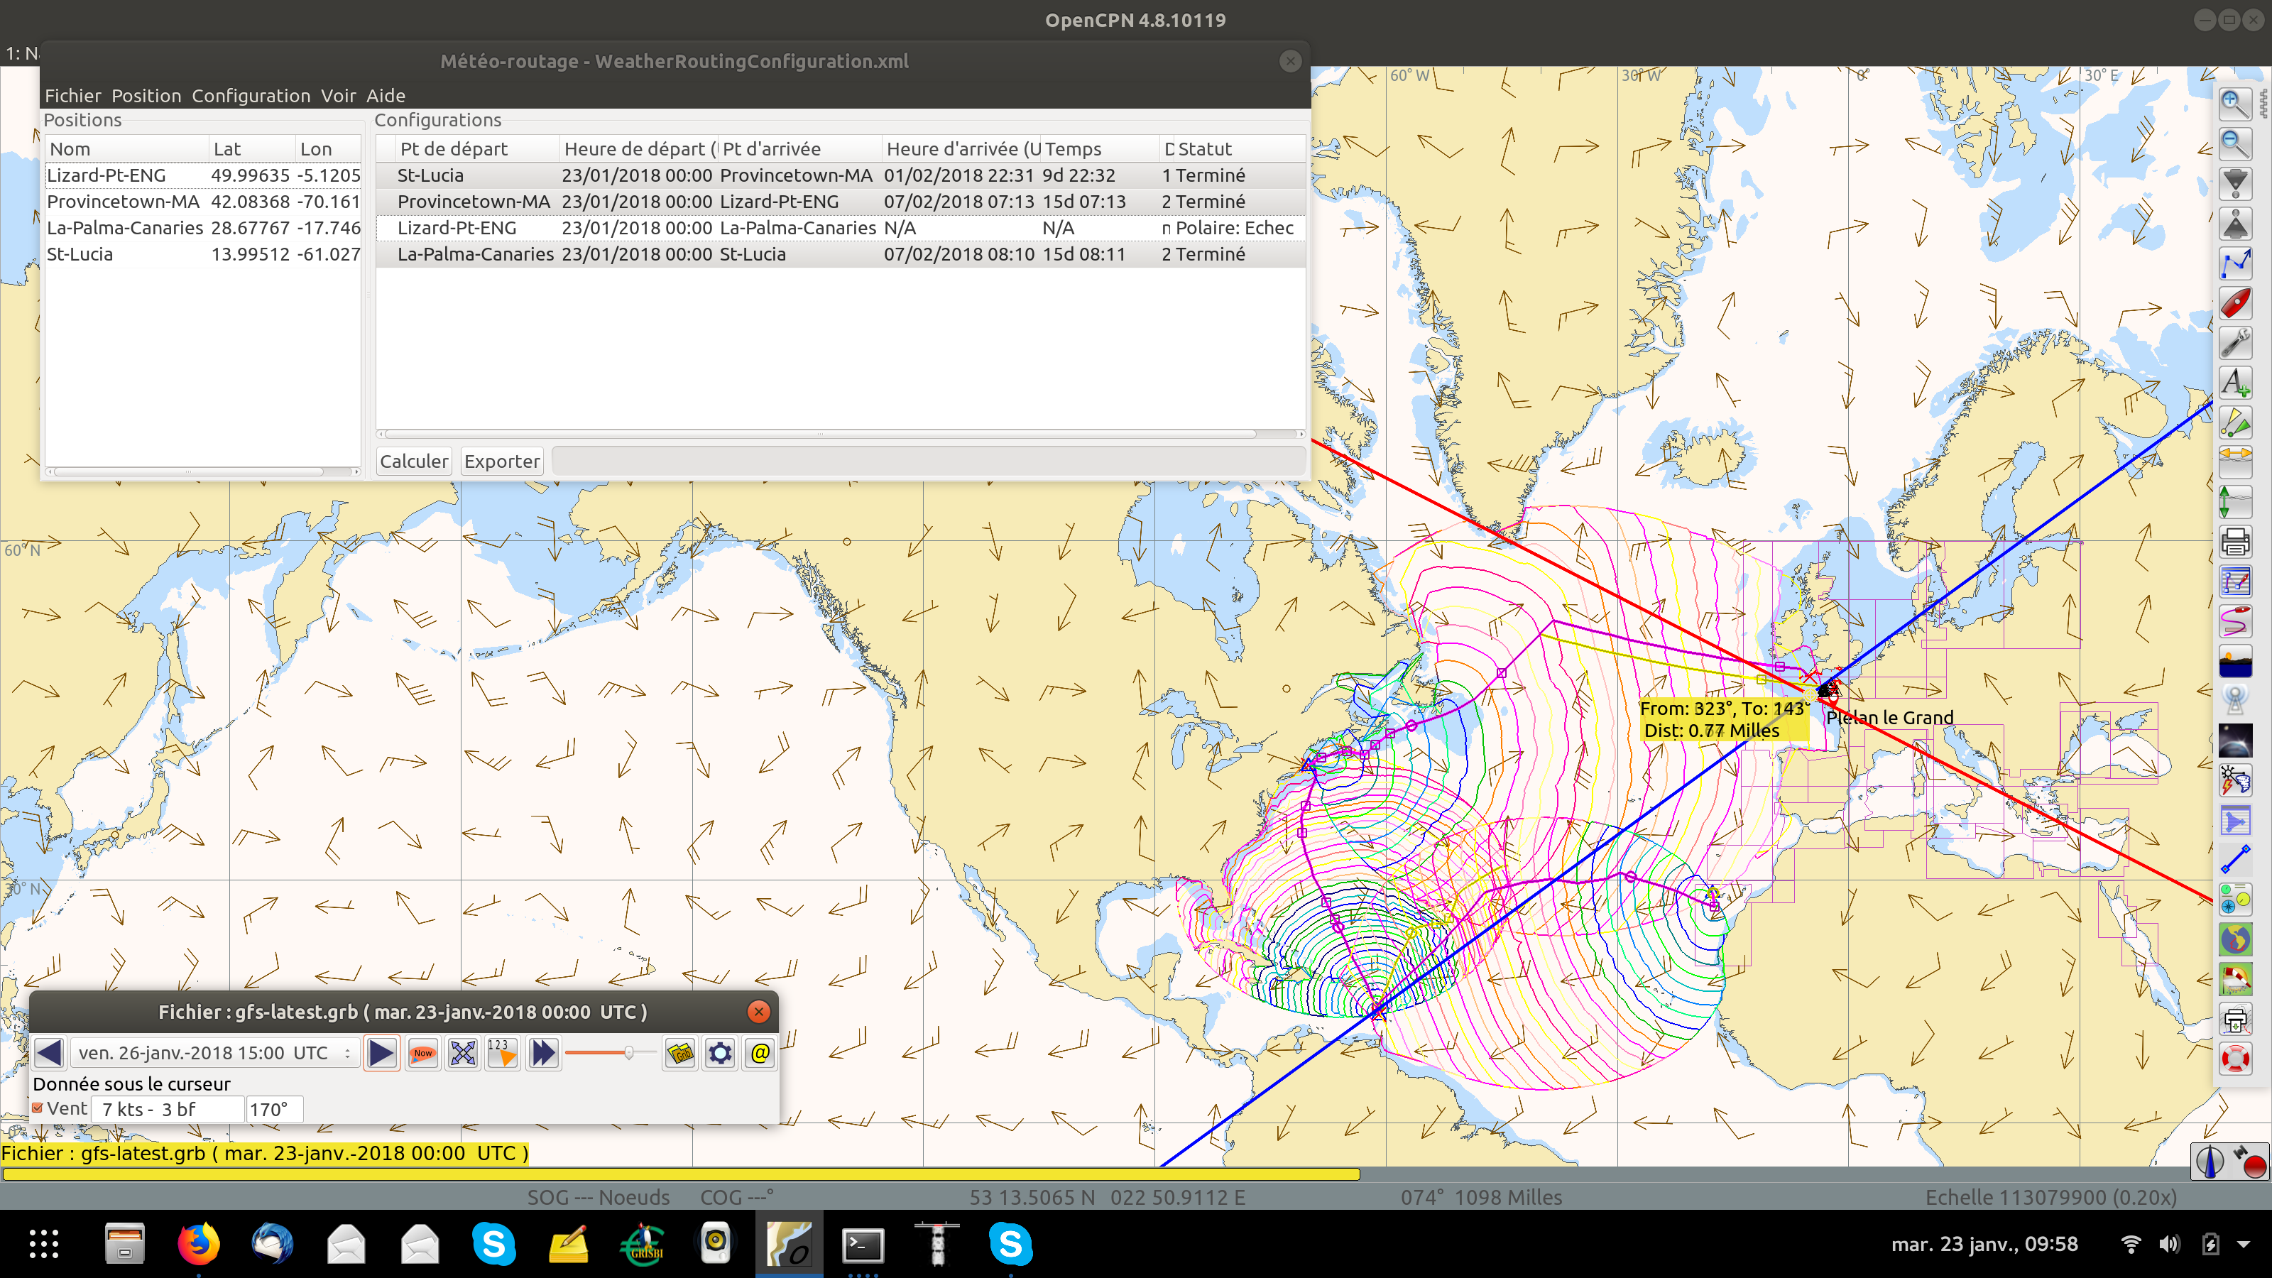Toggle tide display (green vertical arrows)

pos(2235,502)
